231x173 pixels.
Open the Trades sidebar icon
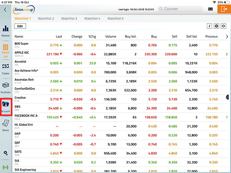(x=6, y=69)
